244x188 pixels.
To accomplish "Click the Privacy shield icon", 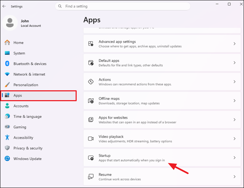I will [x=7, y=148].
